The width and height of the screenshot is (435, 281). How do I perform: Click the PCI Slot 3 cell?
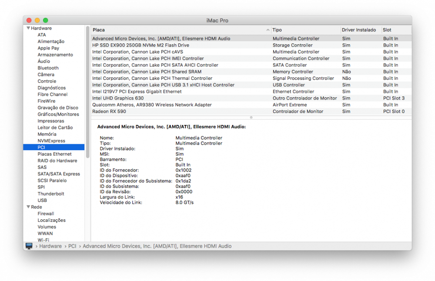[x=394, y=98]
